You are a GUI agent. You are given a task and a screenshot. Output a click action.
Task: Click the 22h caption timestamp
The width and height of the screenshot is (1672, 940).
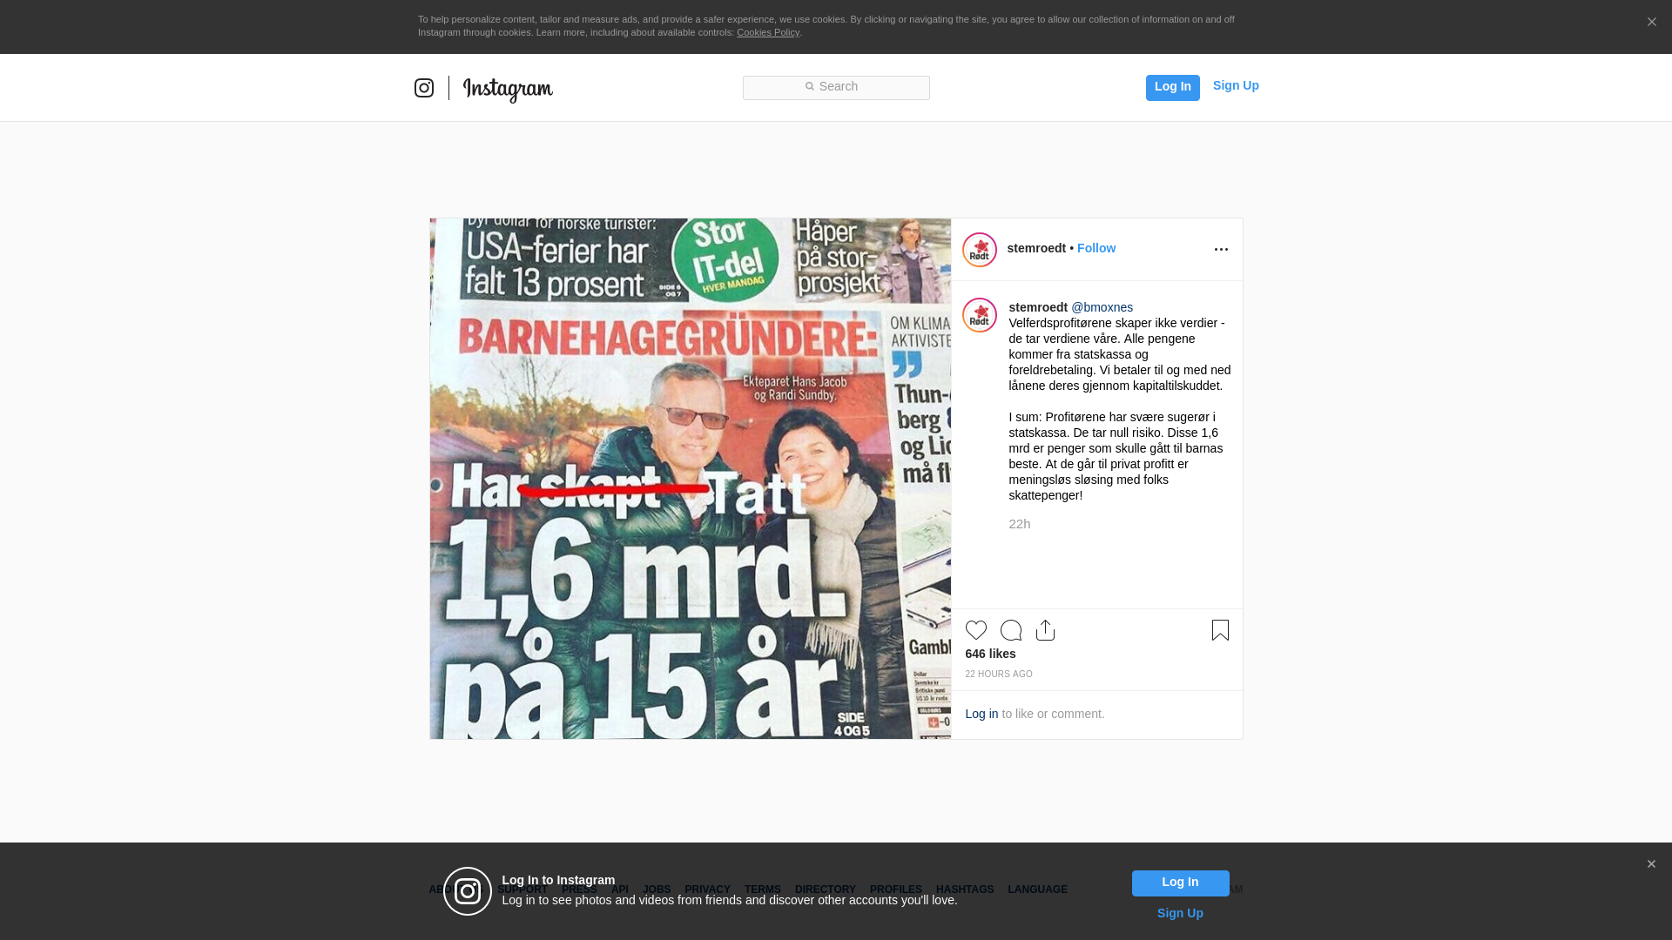point(1020,523)
